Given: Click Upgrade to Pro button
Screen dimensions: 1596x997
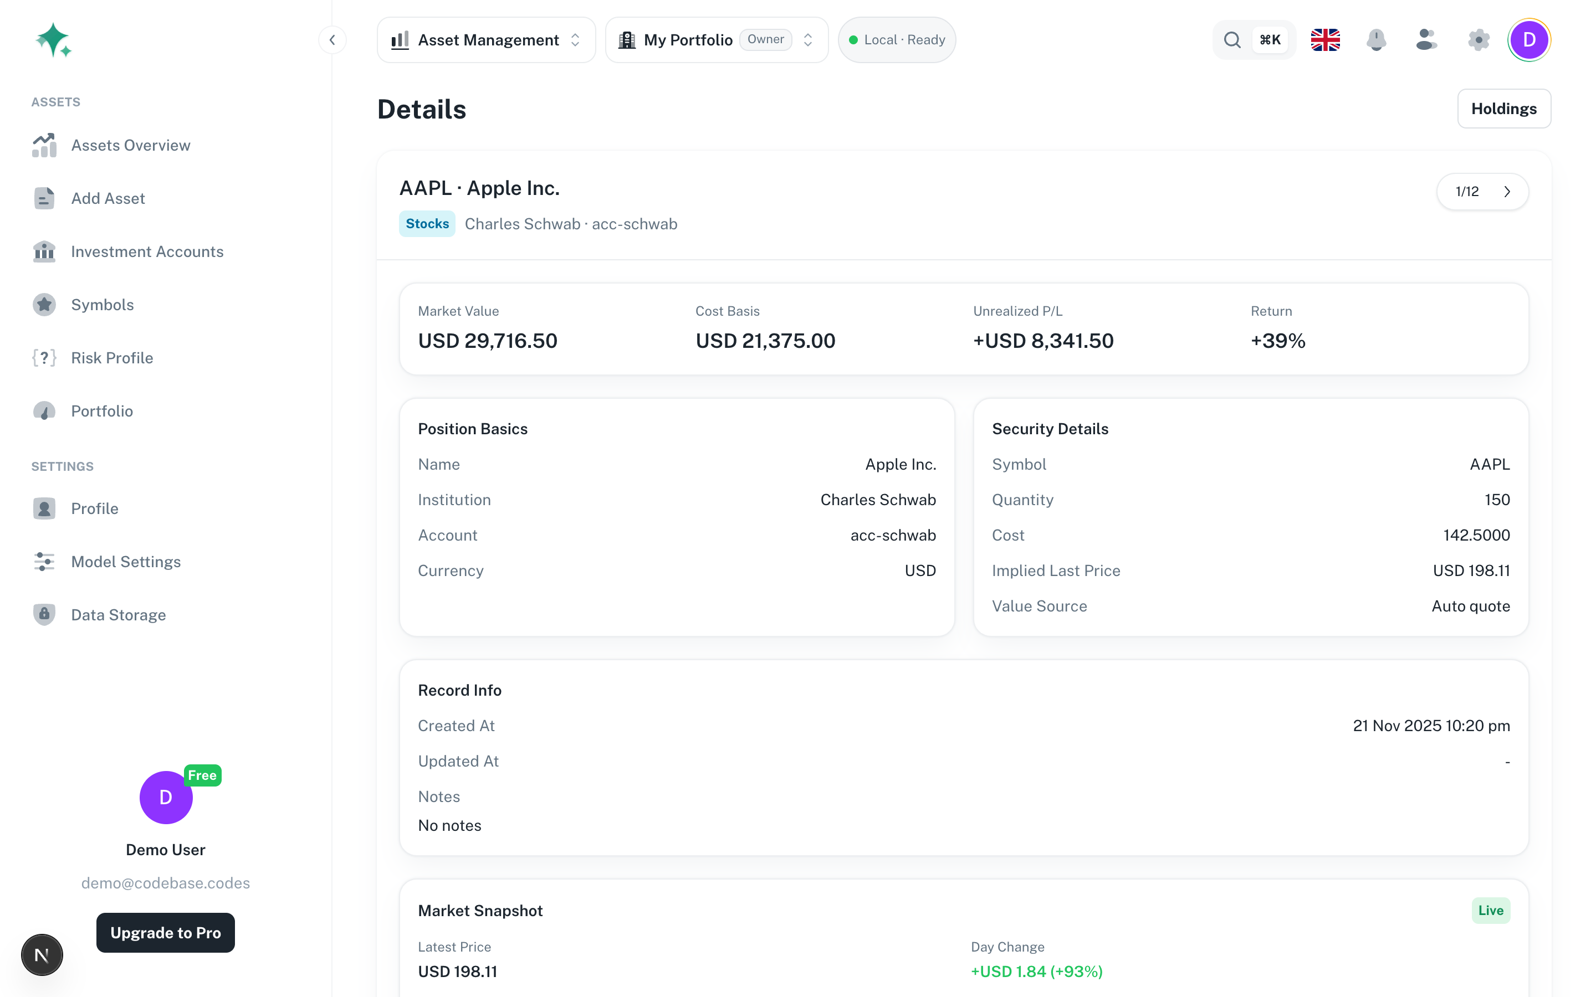Looking at the screenshot, I should click(166, 932).
